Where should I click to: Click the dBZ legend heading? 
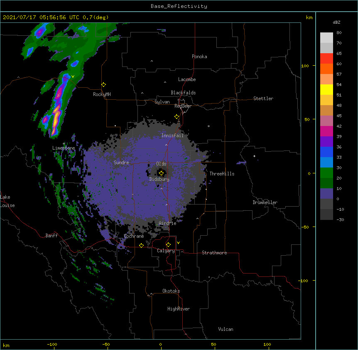tap(336, 22)
